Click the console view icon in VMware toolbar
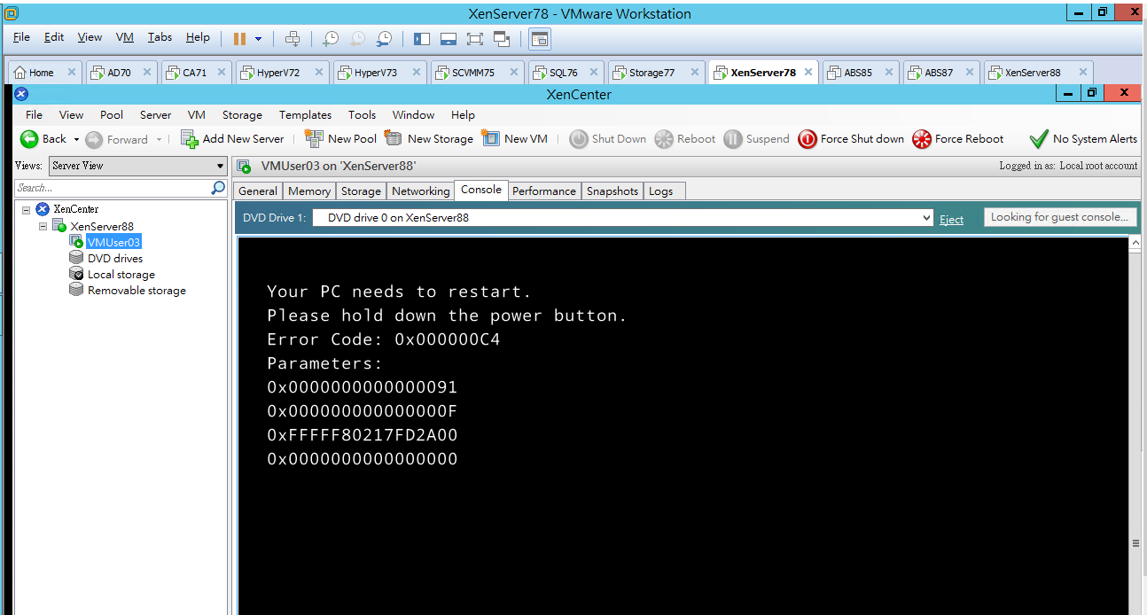The width and height of the screenshot is (1147, 615). click(x=540, y=38)
